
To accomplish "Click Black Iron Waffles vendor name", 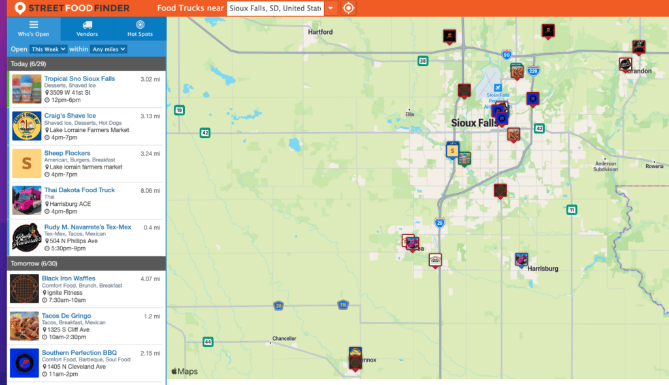I will coord(69,278).
